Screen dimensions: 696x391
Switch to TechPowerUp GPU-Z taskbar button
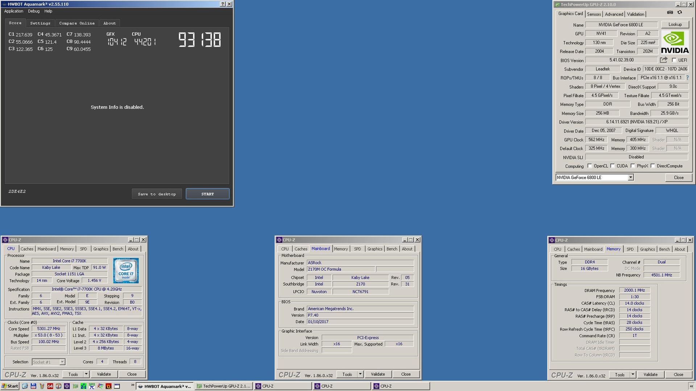point(224,386)
